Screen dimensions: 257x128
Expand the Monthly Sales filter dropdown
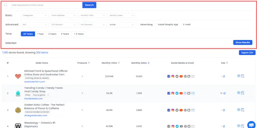click(x=122, y=15)
